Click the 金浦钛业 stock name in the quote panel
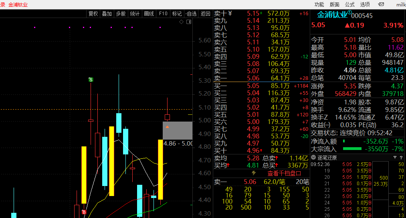406x218 pixels. pos(332,15)
